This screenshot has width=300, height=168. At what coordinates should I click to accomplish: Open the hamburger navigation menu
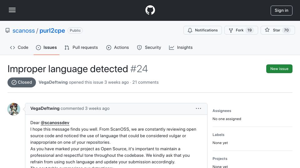tap(12, 10)
